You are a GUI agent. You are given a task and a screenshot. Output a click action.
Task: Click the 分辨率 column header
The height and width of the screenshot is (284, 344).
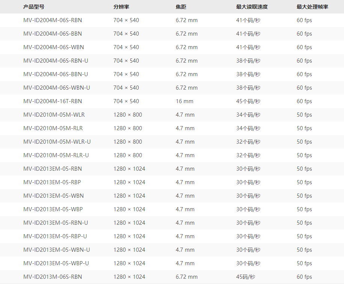(x=121, y=7)
